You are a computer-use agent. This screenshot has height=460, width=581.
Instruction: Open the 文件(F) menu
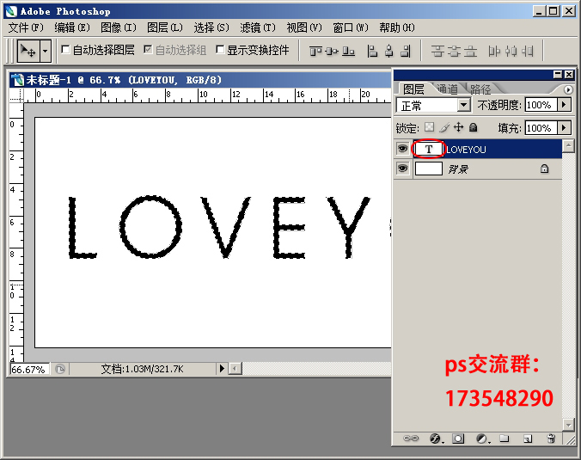(26, 28)
